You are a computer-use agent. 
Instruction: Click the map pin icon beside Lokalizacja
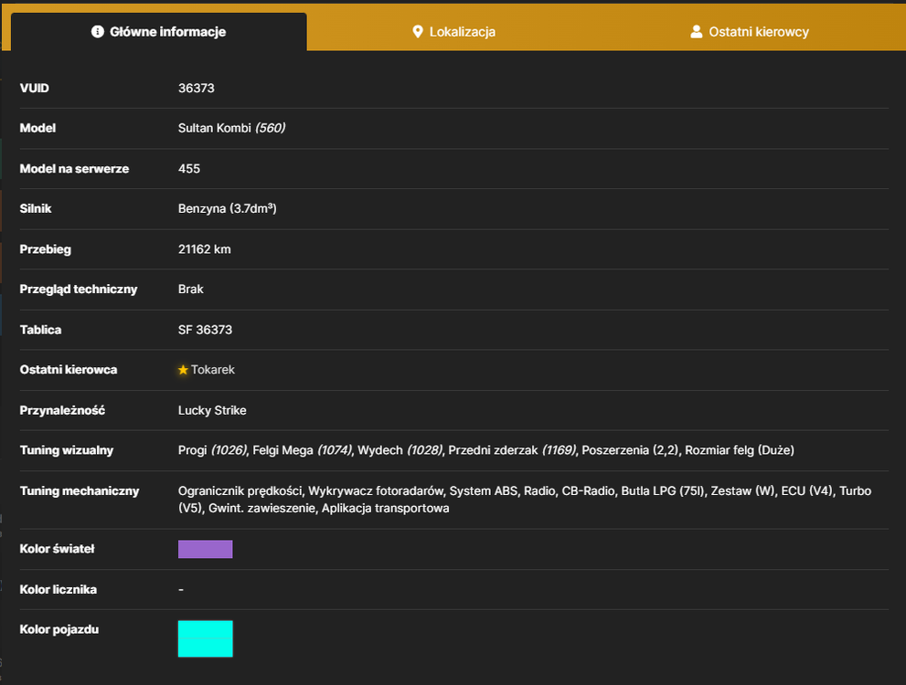point(418,32)
